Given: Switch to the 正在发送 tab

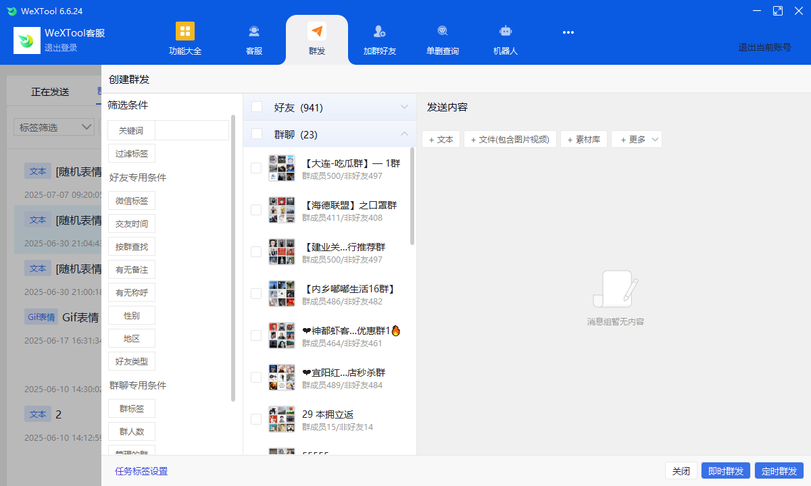Looking at the screenshot, I should pos(50,92).
